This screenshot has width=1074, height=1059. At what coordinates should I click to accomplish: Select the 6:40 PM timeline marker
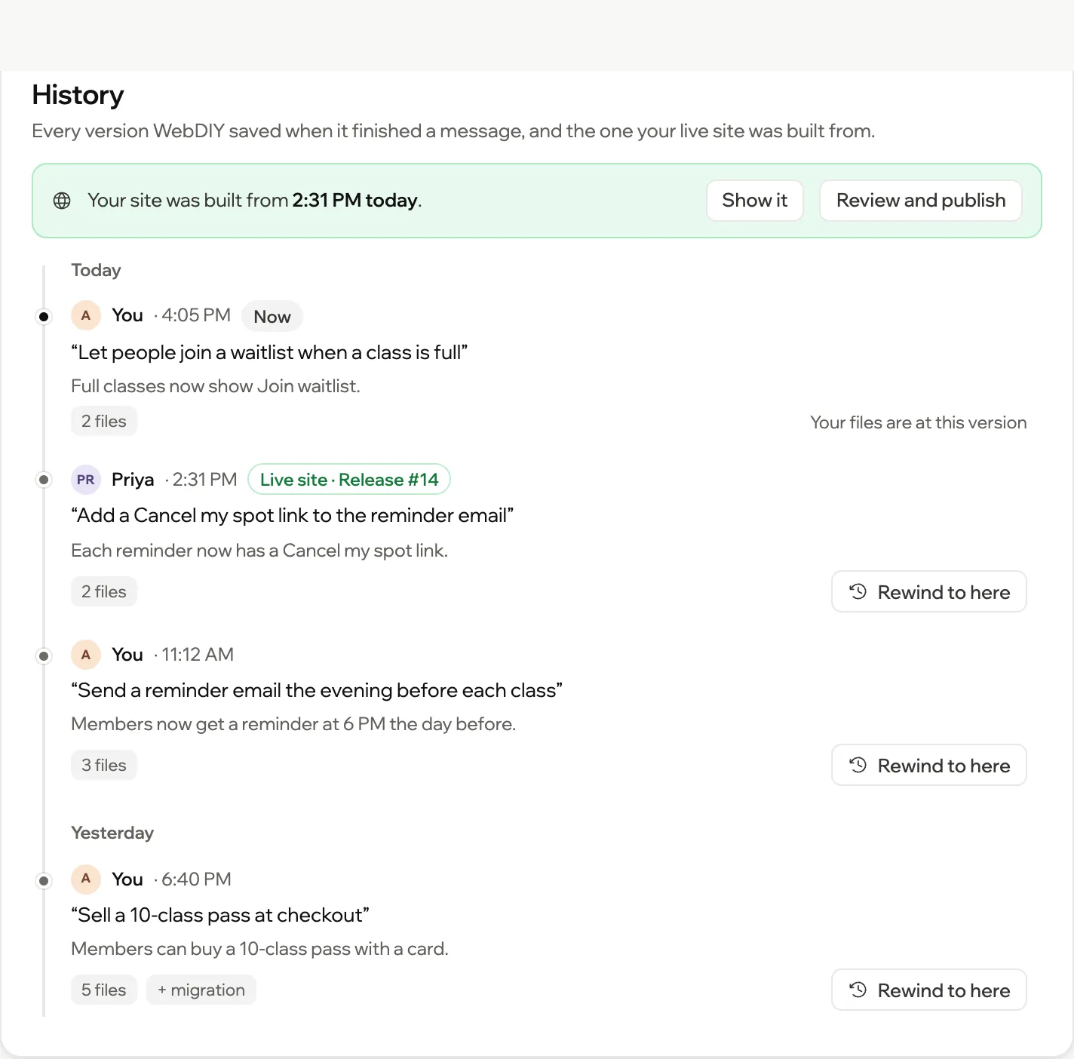(44, 881)
